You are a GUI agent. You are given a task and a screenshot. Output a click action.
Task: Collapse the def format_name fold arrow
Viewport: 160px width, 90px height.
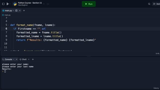coord(8,25)
